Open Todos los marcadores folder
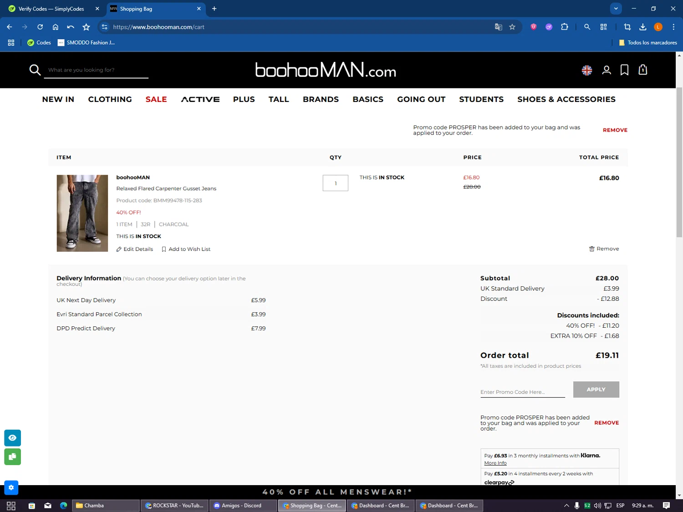Screen dimensions: 683x512 [648, 42]
